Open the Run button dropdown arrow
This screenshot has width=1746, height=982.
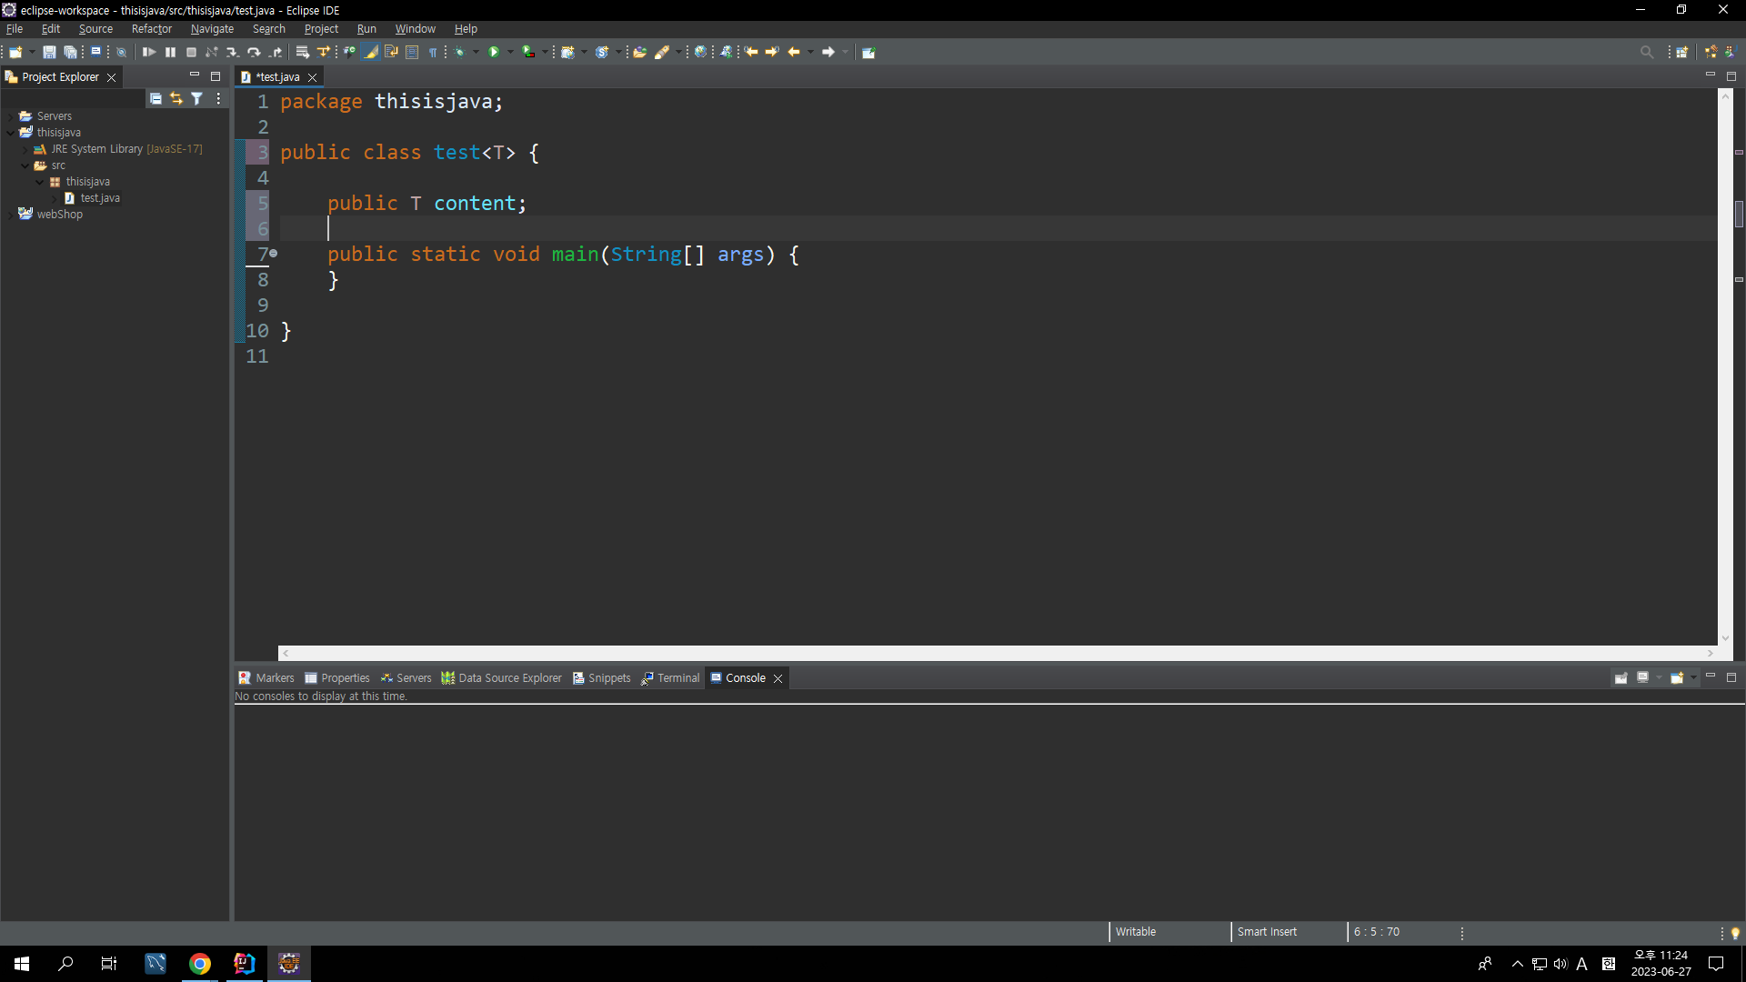point(510,52)
